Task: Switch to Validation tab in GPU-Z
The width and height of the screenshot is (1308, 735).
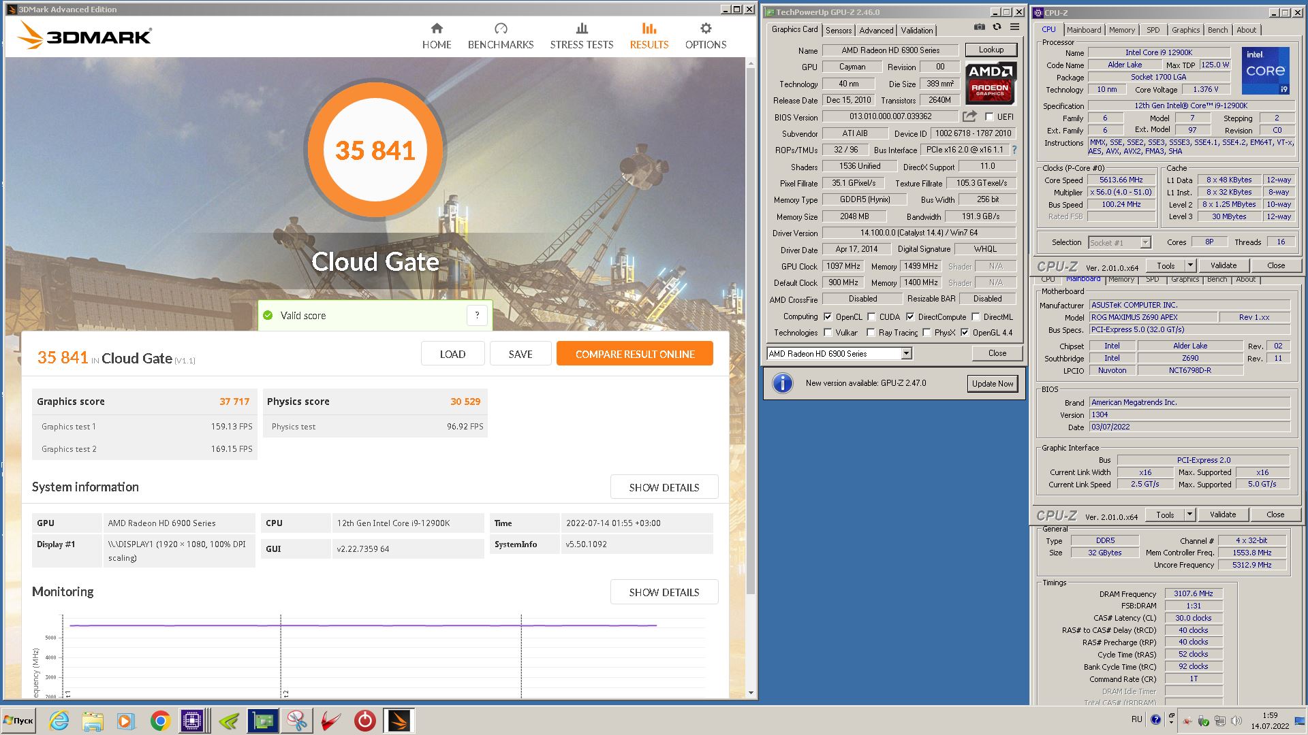Action: pos(917,31)
